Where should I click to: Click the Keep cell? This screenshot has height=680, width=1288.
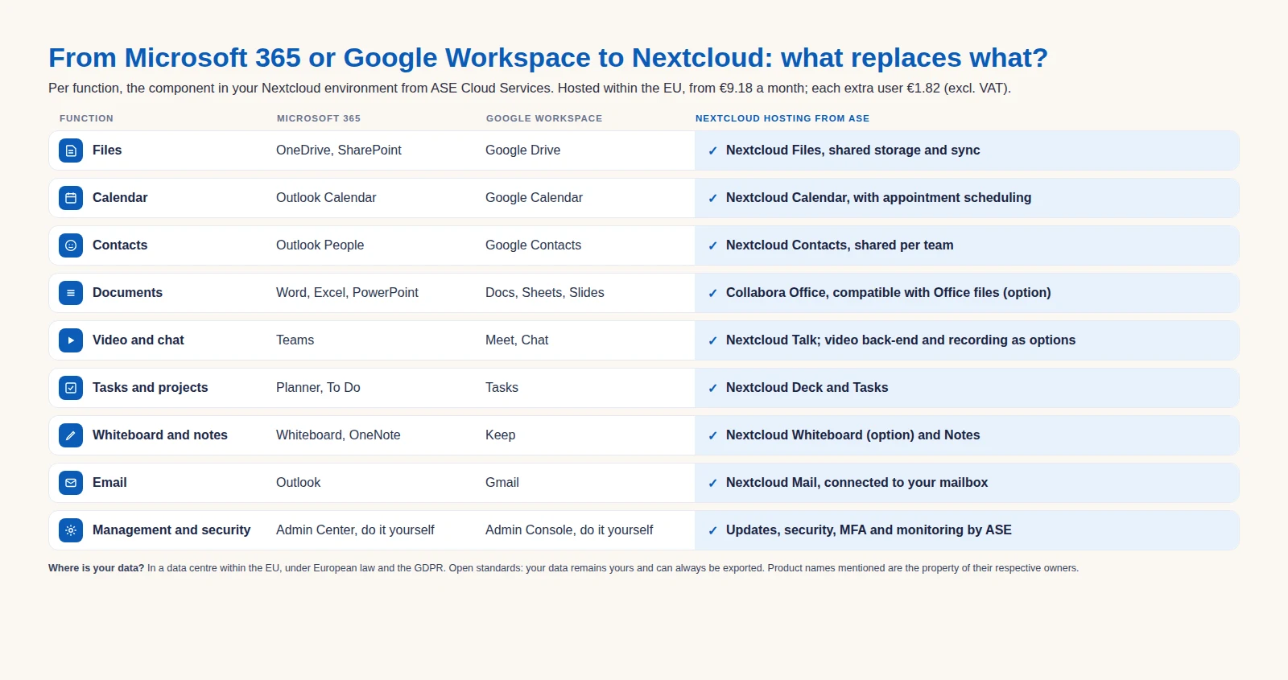[x=501, y=435]
